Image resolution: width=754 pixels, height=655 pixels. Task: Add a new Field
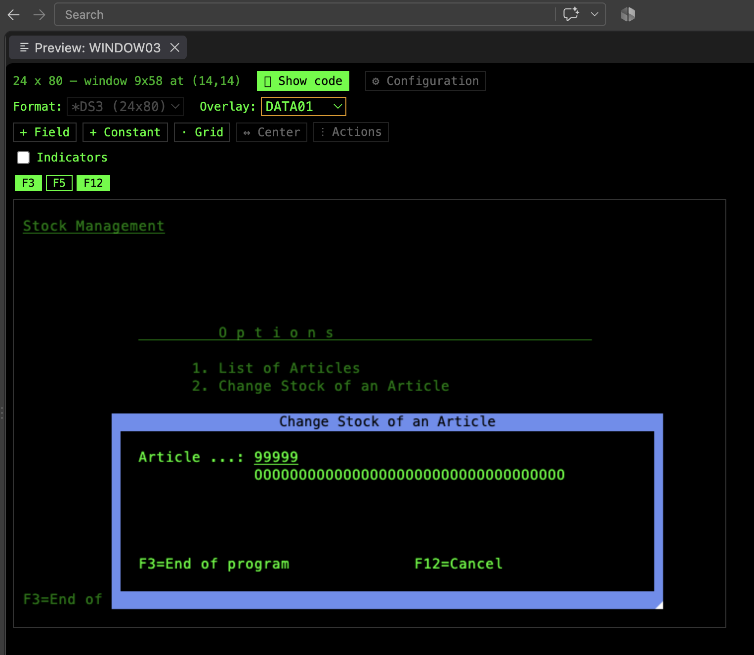pos(44,132)
